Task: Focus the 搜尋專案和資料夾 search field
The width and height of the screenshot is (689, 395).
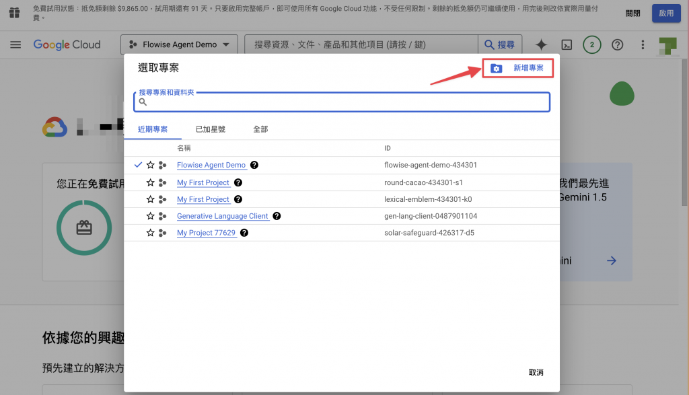Action: (x=342, y=102)
